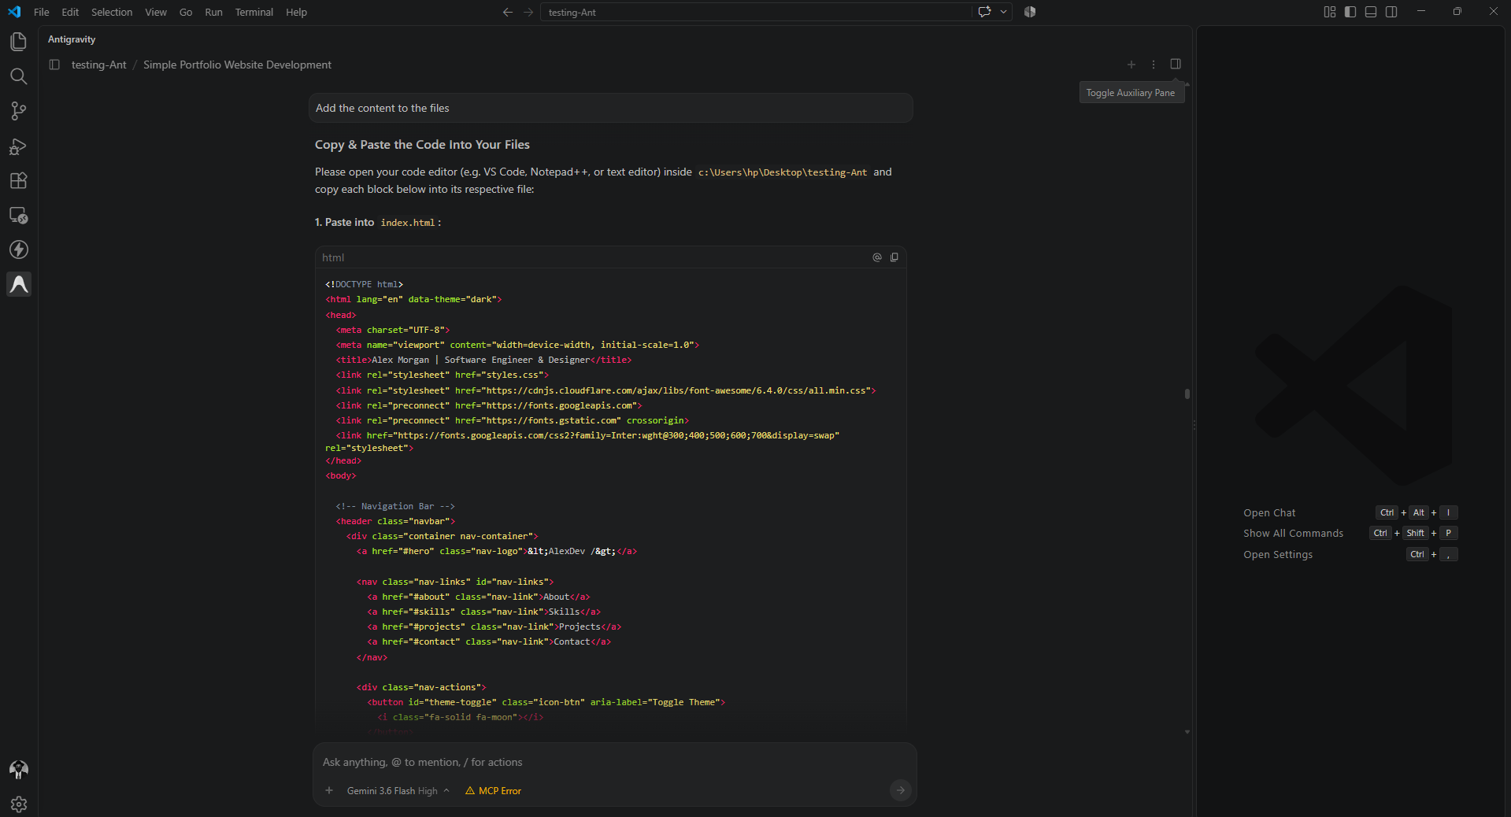Toggle the Auxiliary Pane button

click(x=1176, y=64)
